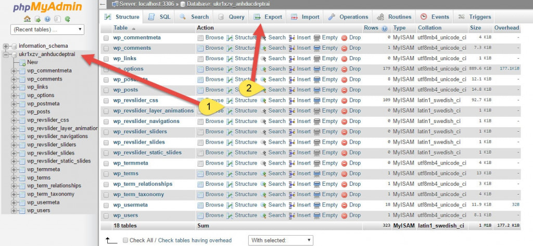The image size is (533, 246).
Task: Click the Drop icon in wp_posts row
Action: [x=344, y=90]
